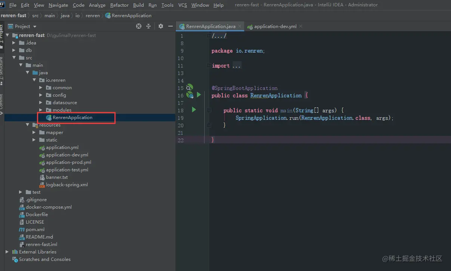Click the application.yml Spring config icon
The height and width of the screenshot is (271, 451).
(42, 147)
